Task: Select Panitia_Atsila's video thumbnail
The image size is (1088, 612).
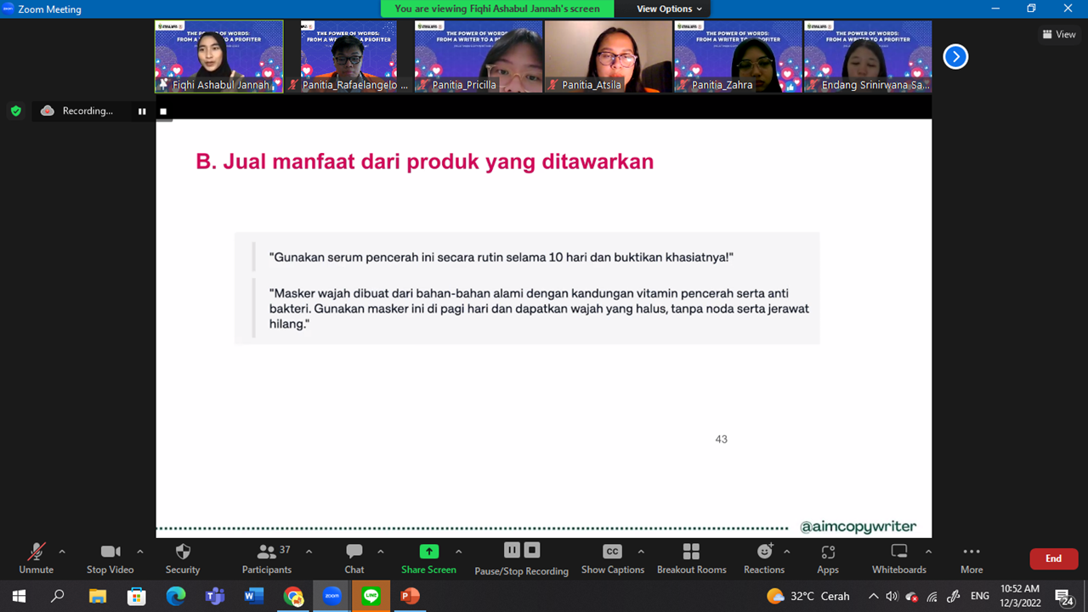Action: pos(608,56)
